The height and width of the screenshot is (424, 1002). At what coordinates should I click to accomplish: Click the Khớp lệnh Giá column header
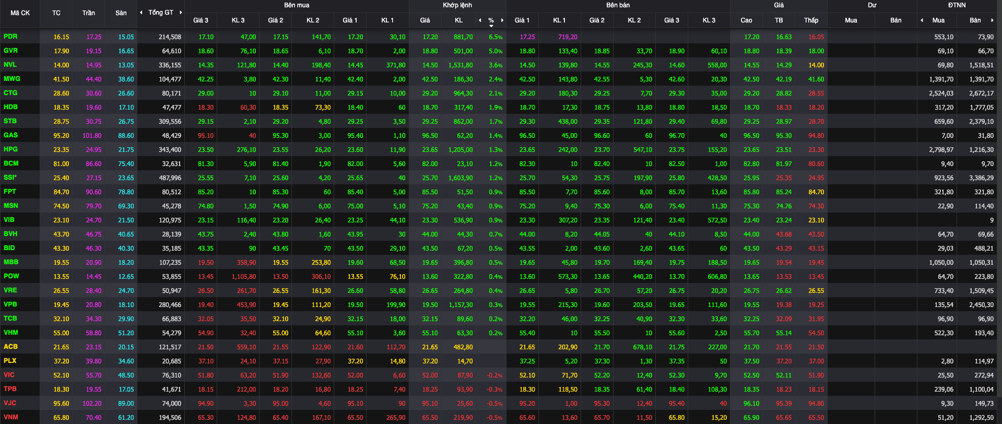[x=425, y=20]
